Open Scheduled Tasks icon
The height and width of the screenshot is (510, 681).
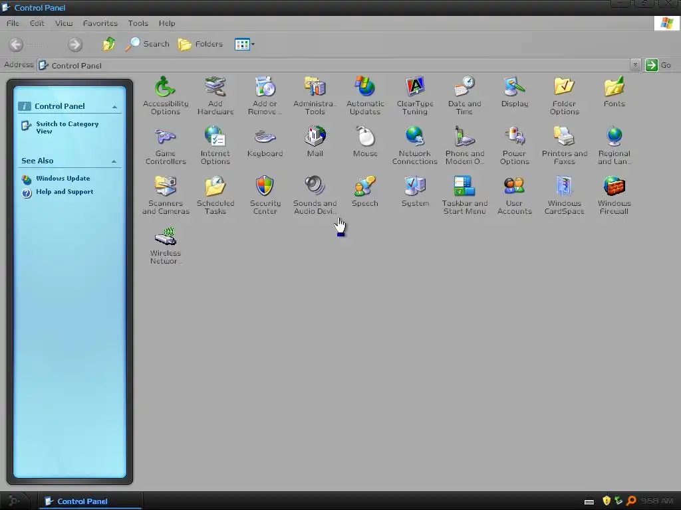(215, 195)
